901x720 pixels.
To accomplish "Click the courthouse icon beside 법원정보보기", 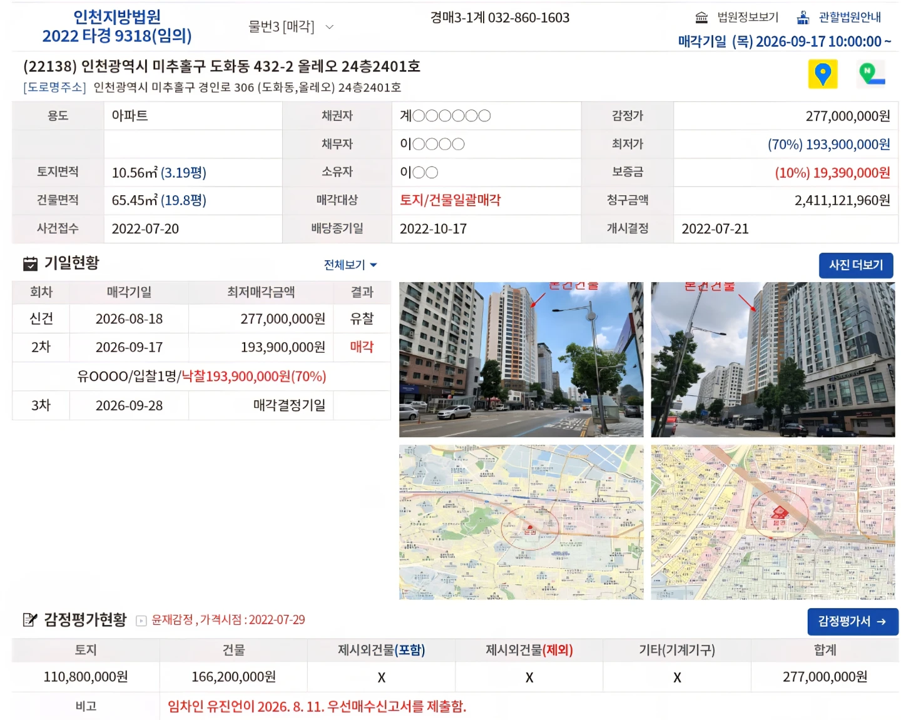I will [x=702, y=18].
